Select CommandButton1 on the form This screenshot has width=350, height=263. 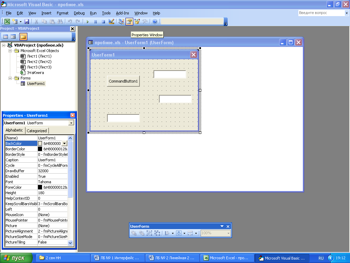123,81
